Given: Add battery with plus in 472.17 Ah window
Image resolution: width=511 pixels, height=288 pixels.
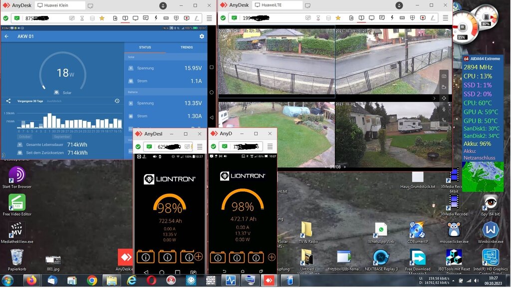Looking at the screenshot, I should [271, 258].
